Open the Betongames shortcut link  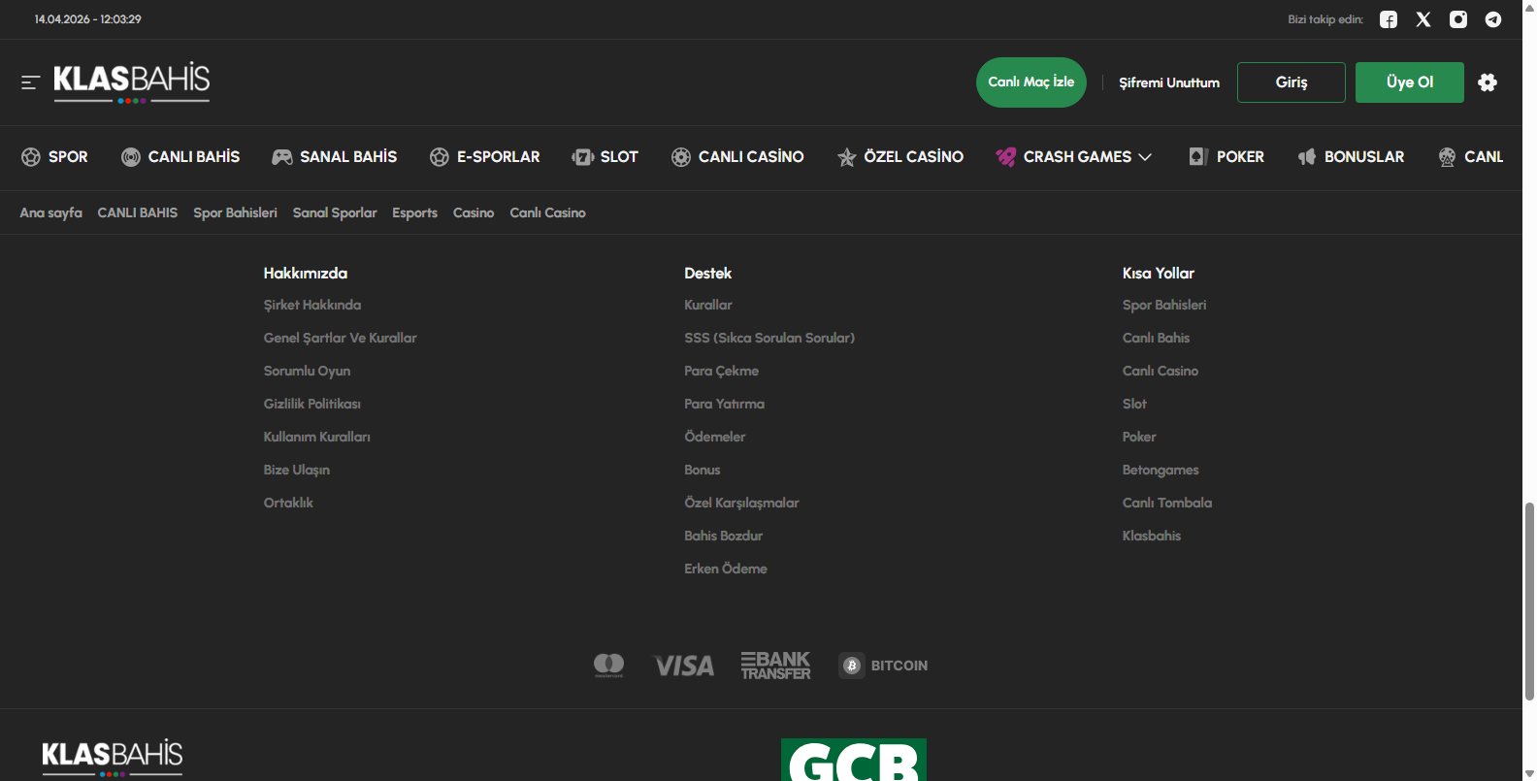pyautogui.click(x=1161, y=470)
